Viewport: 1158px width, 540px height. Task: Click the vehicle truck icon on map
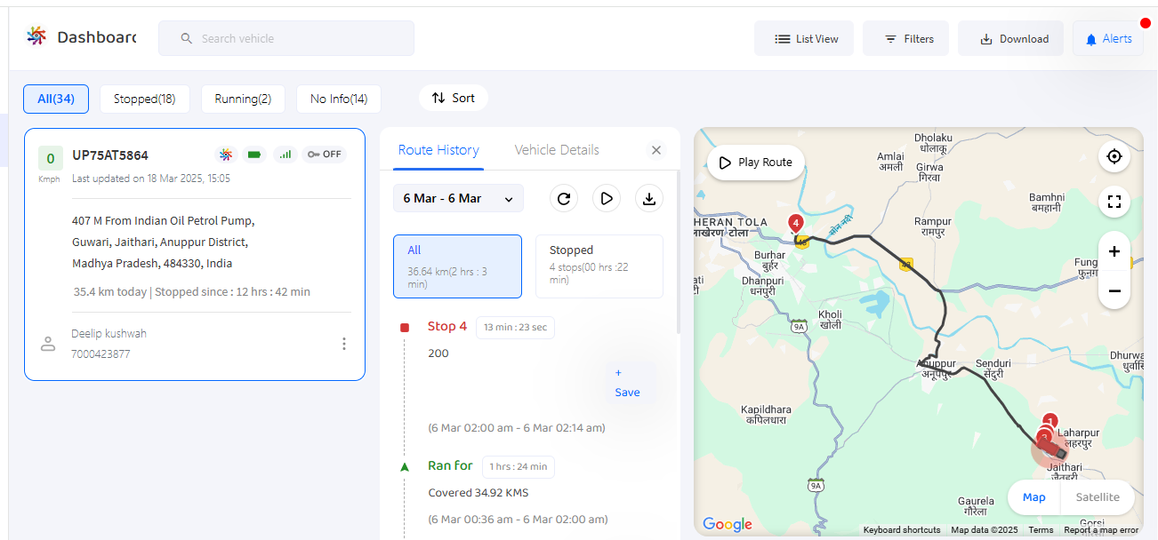(x=1055, y=449)
